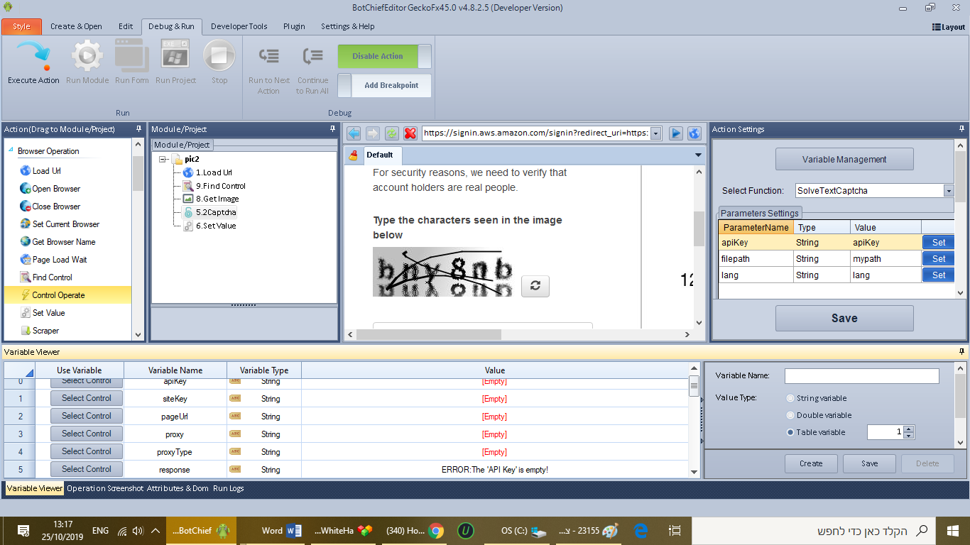Click the browser back arrow icon

[x=354, y=133]
